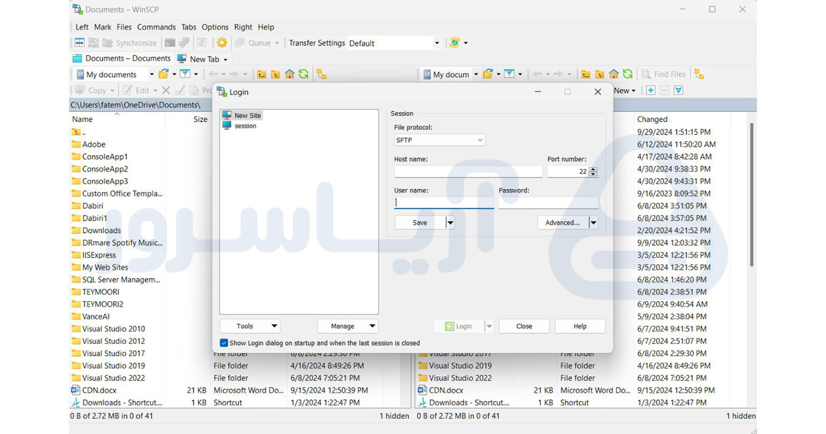Click right panel filter funnel icon
Viewport: 826px width, 434px height.
pyautogui.click(x=509, y=74)
